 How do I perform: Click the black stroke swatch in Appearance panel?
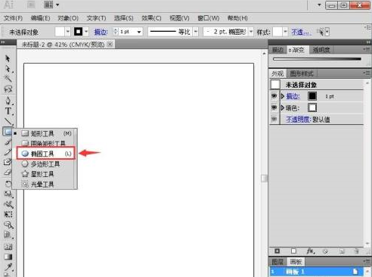coord(312,96)
